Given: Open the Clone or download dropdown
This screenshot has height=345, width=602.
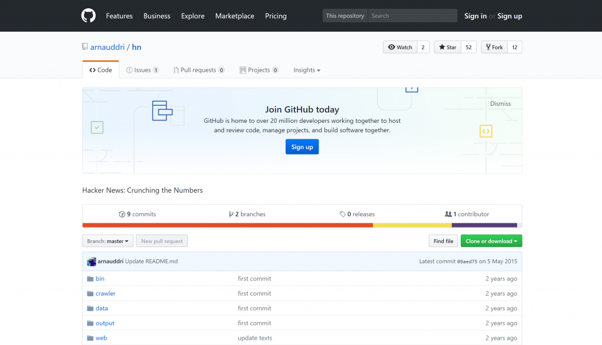Looking at the screenshot, I should pos(491,241).
